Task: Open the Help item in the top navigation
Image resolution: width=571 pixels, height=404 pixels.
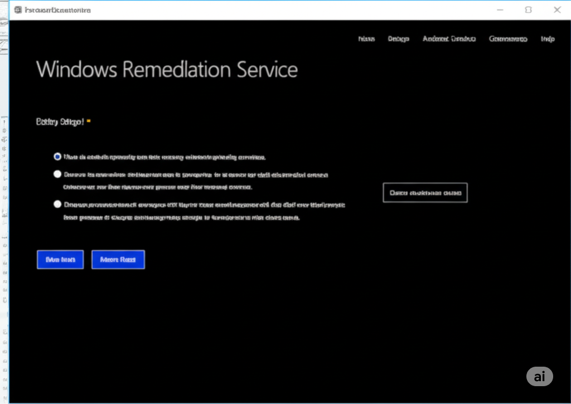Action: click(x=548, y=38)
